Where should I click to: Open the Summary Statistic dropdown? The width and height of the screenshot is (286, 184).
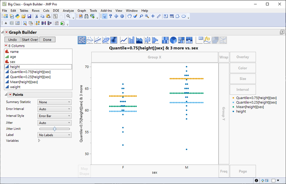tap(54, 102)
